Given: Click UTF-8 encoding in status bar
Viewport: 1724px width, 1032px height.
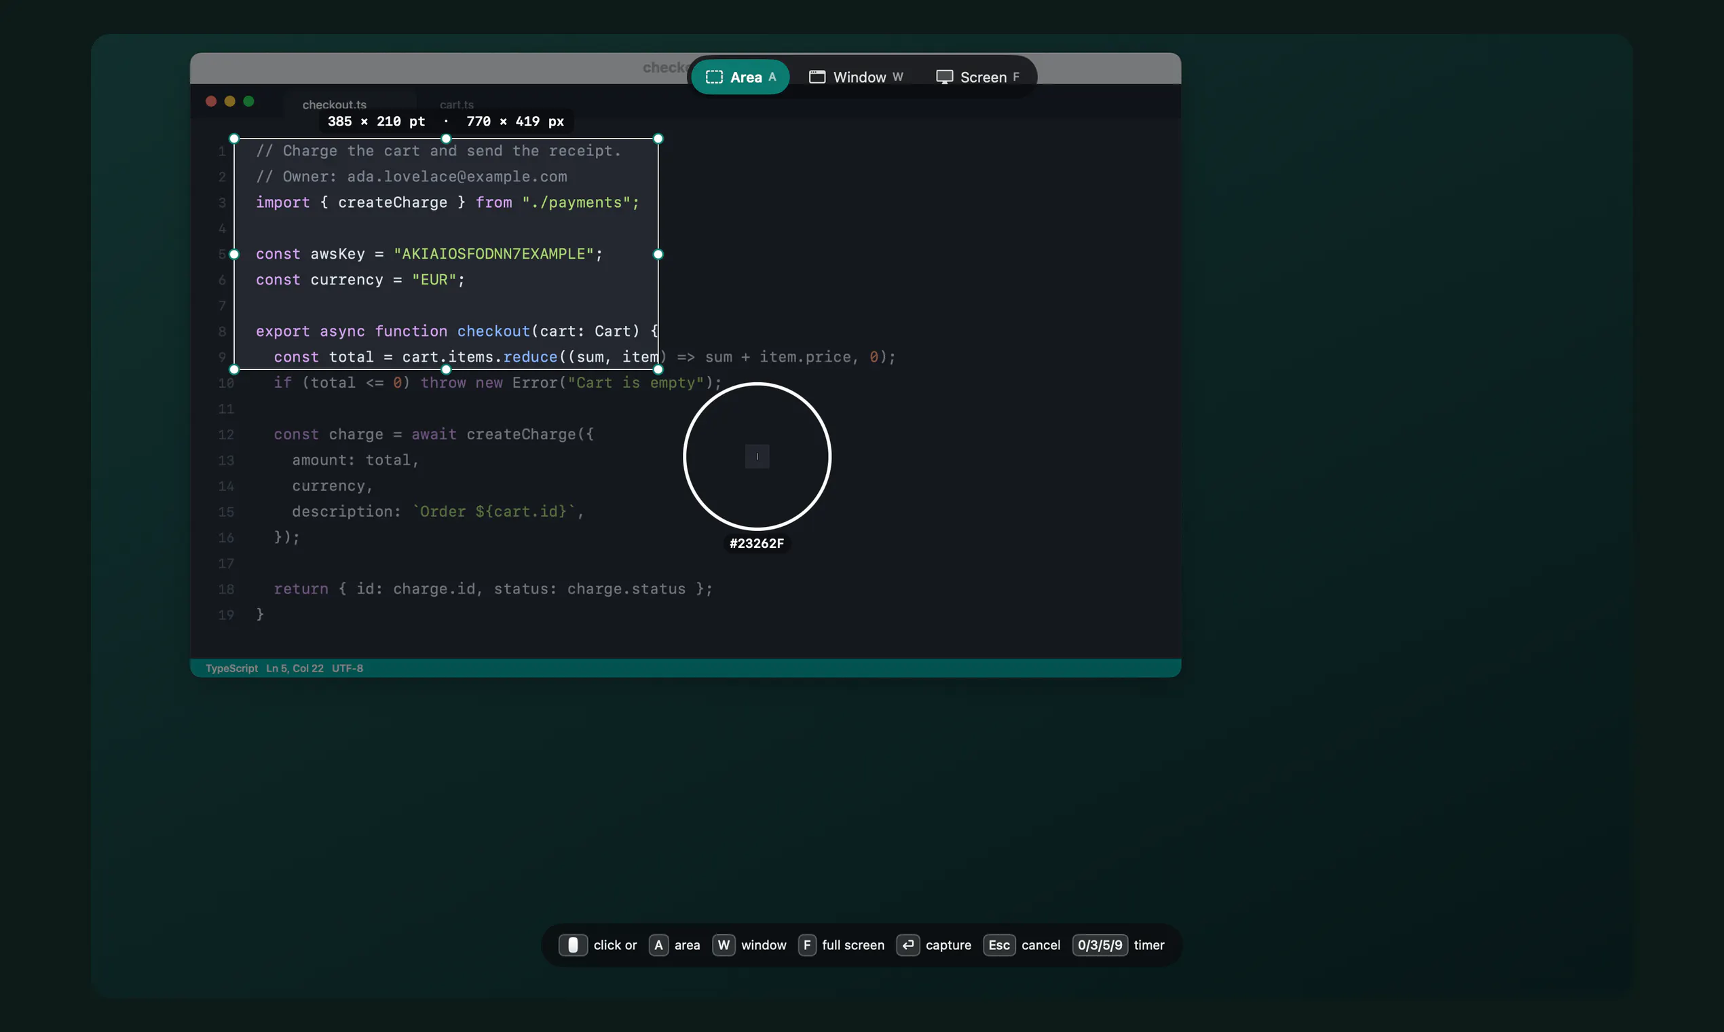Looking at the screenshot, I should pyautogui.click(x=347, y=668).
